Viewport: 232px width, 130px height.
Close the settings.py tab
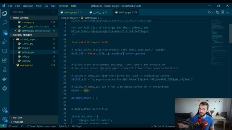point(136,12)
